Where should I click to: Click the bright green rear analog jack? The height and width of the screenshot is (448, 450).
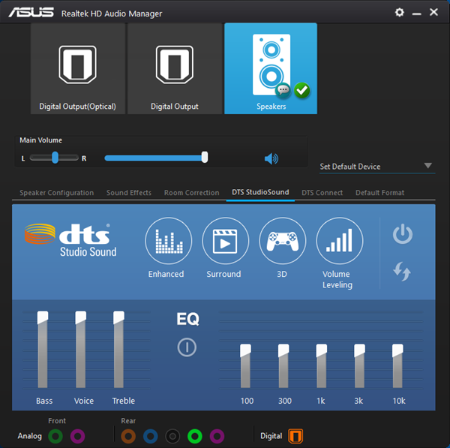click(195, 437)
